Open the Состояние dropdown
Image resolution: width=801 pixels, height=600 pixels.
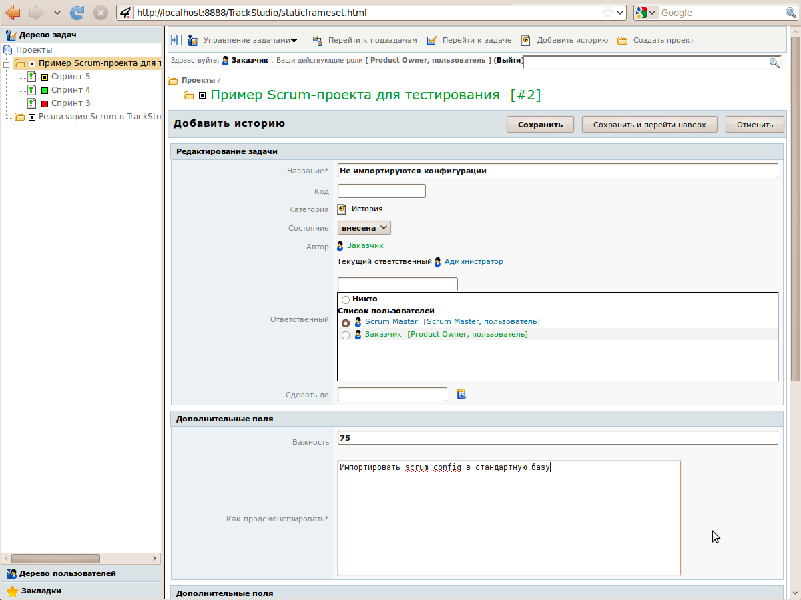(x=364, y=228)
